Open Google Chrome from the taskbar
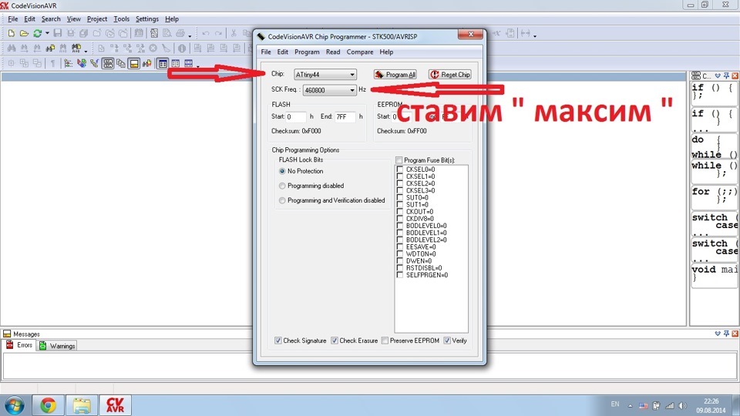 pos(48,405)
